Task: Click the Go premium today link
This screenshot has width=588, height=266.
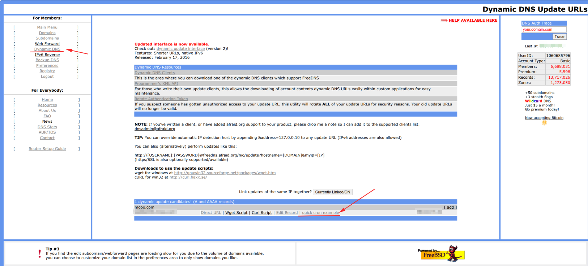Action: click(x=542, y=110)
